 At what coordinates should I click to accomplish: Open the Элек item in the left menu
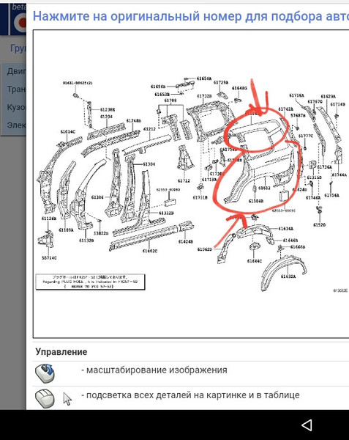click(16, 125)
